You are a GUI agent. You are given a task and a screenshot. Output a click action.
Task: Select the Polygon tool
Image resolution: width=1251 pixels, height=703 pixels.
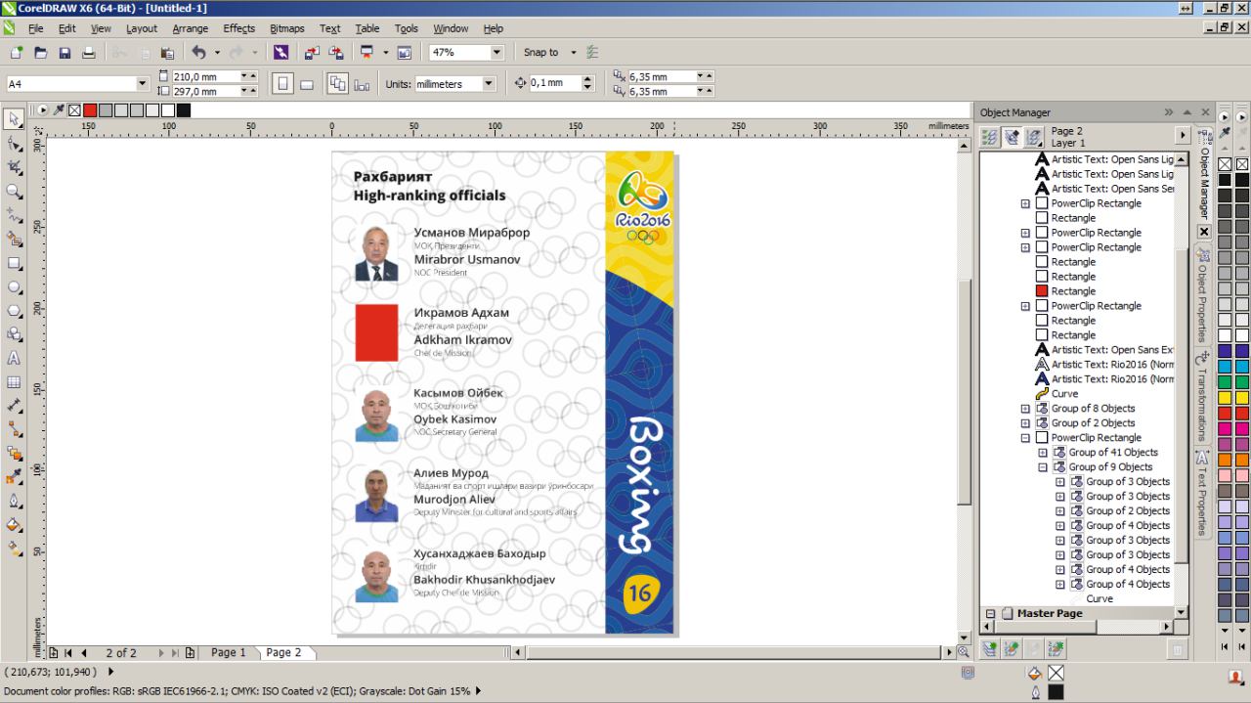[x=15, y=311]
